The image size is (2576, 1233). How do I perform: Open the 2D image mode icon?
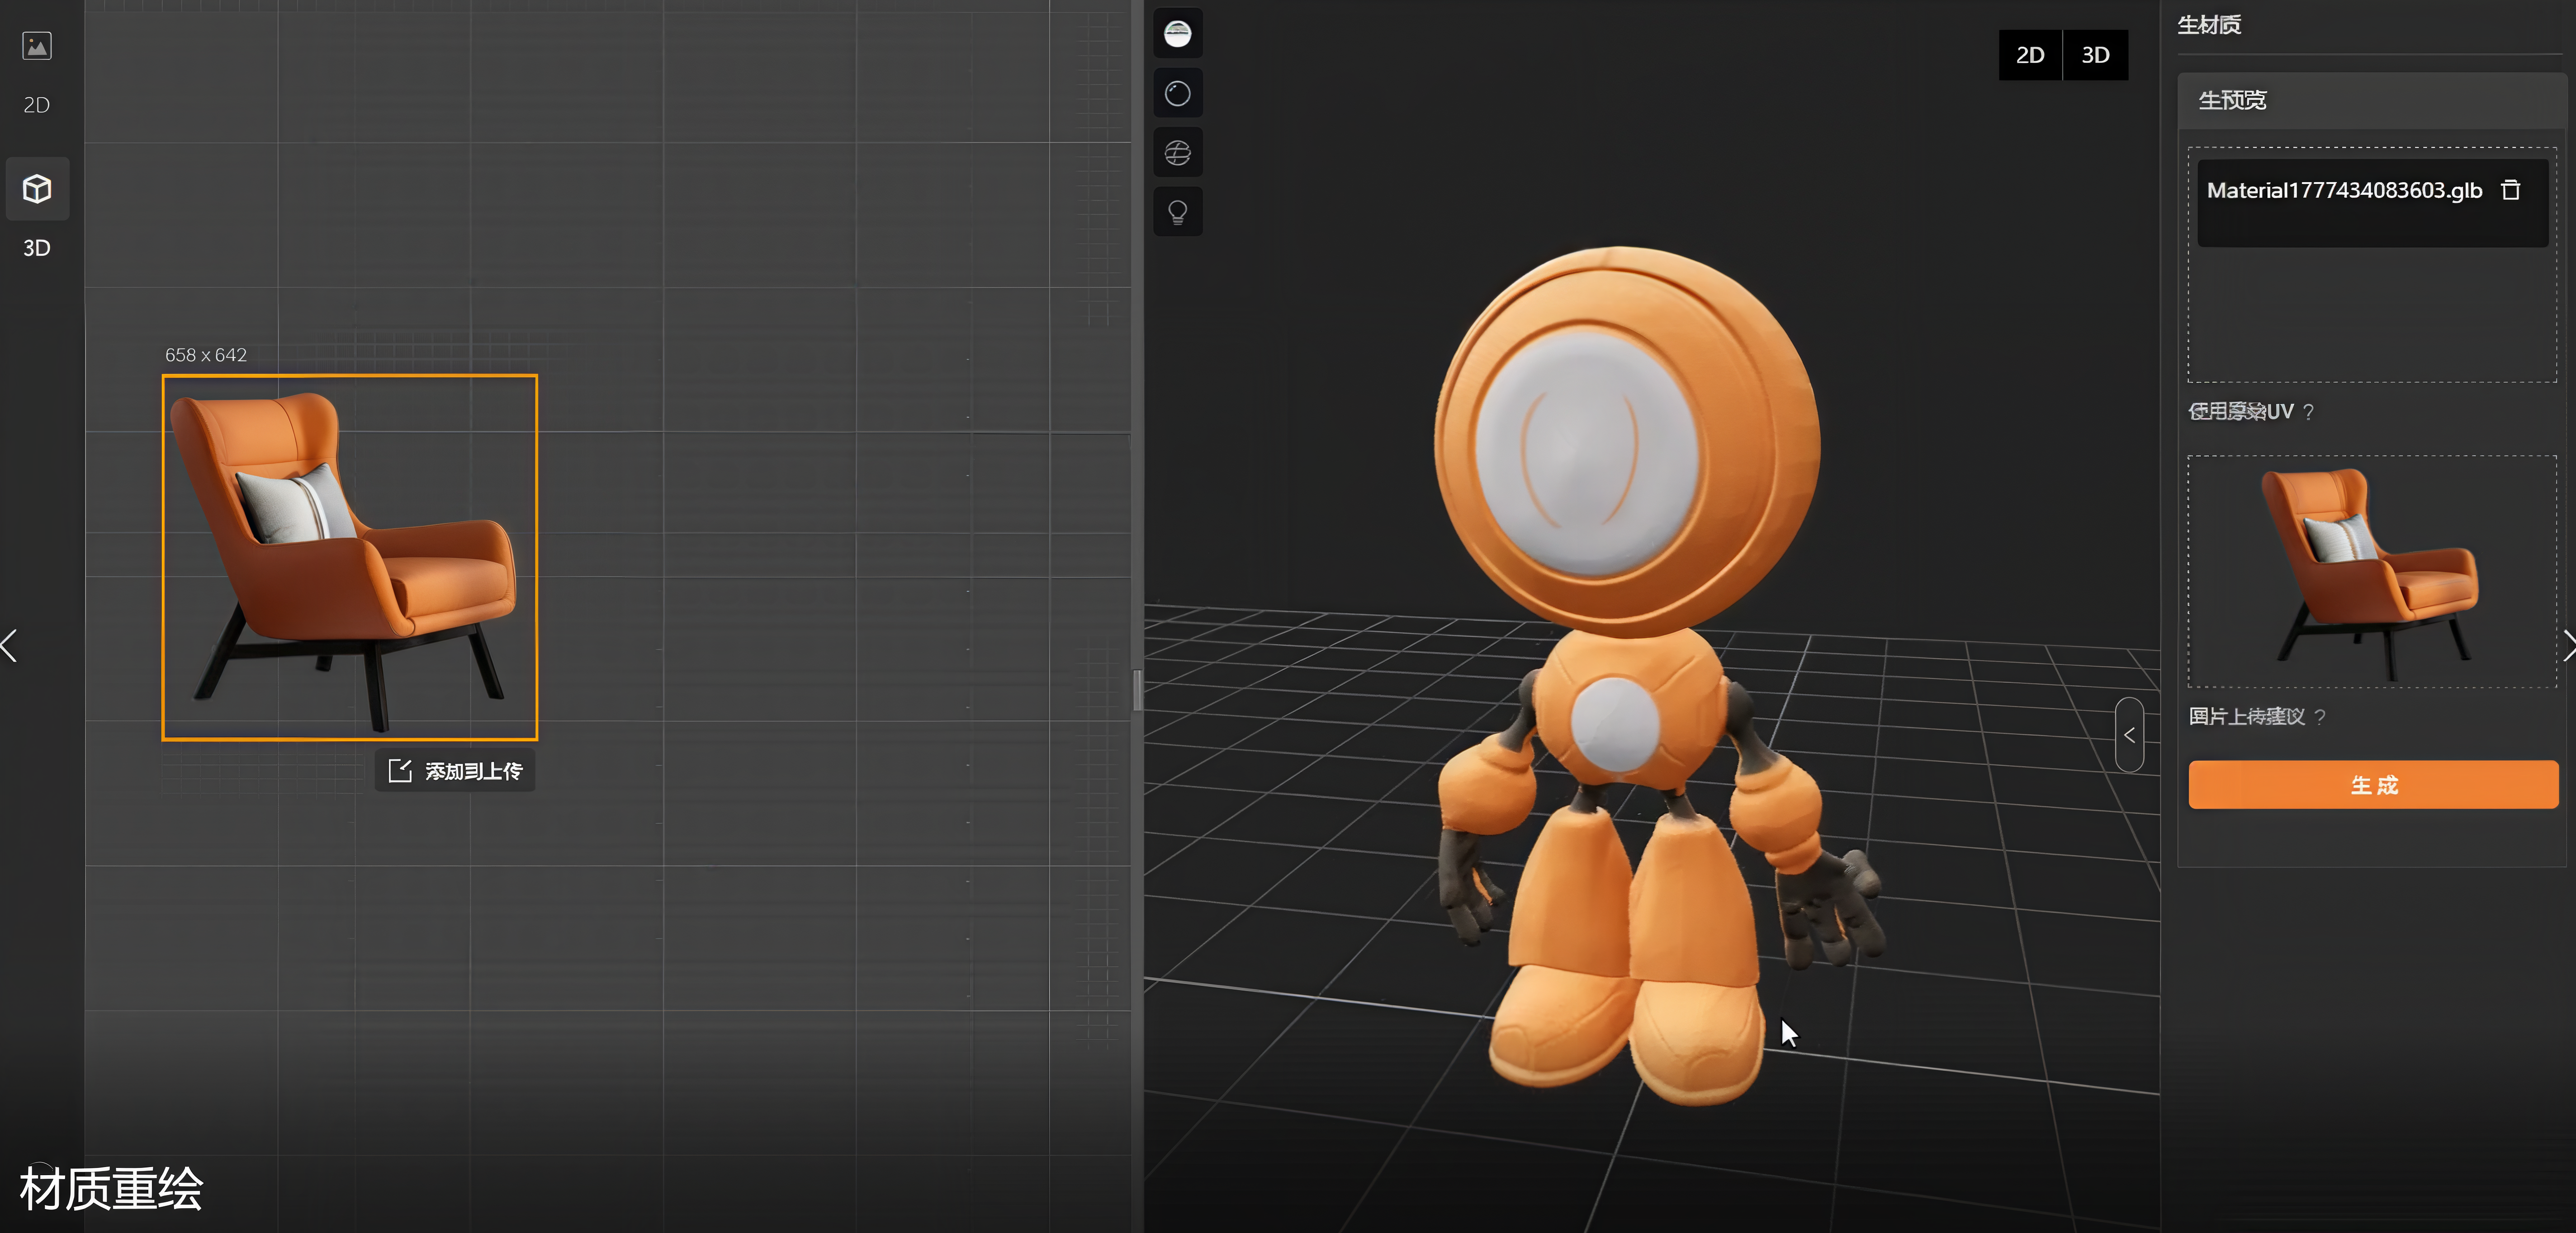(x=37, y=46)
